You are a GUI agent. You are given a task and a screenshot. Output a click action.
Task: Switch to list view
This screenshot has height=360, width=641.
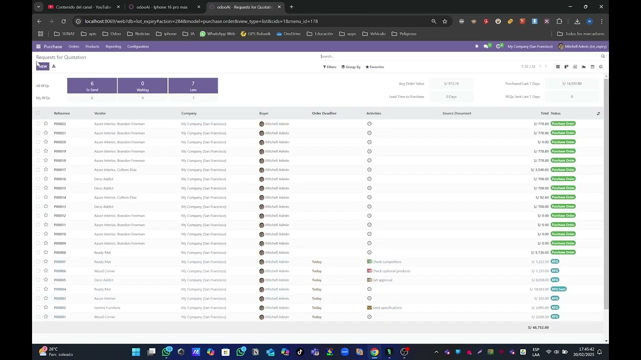coord(558,66)
